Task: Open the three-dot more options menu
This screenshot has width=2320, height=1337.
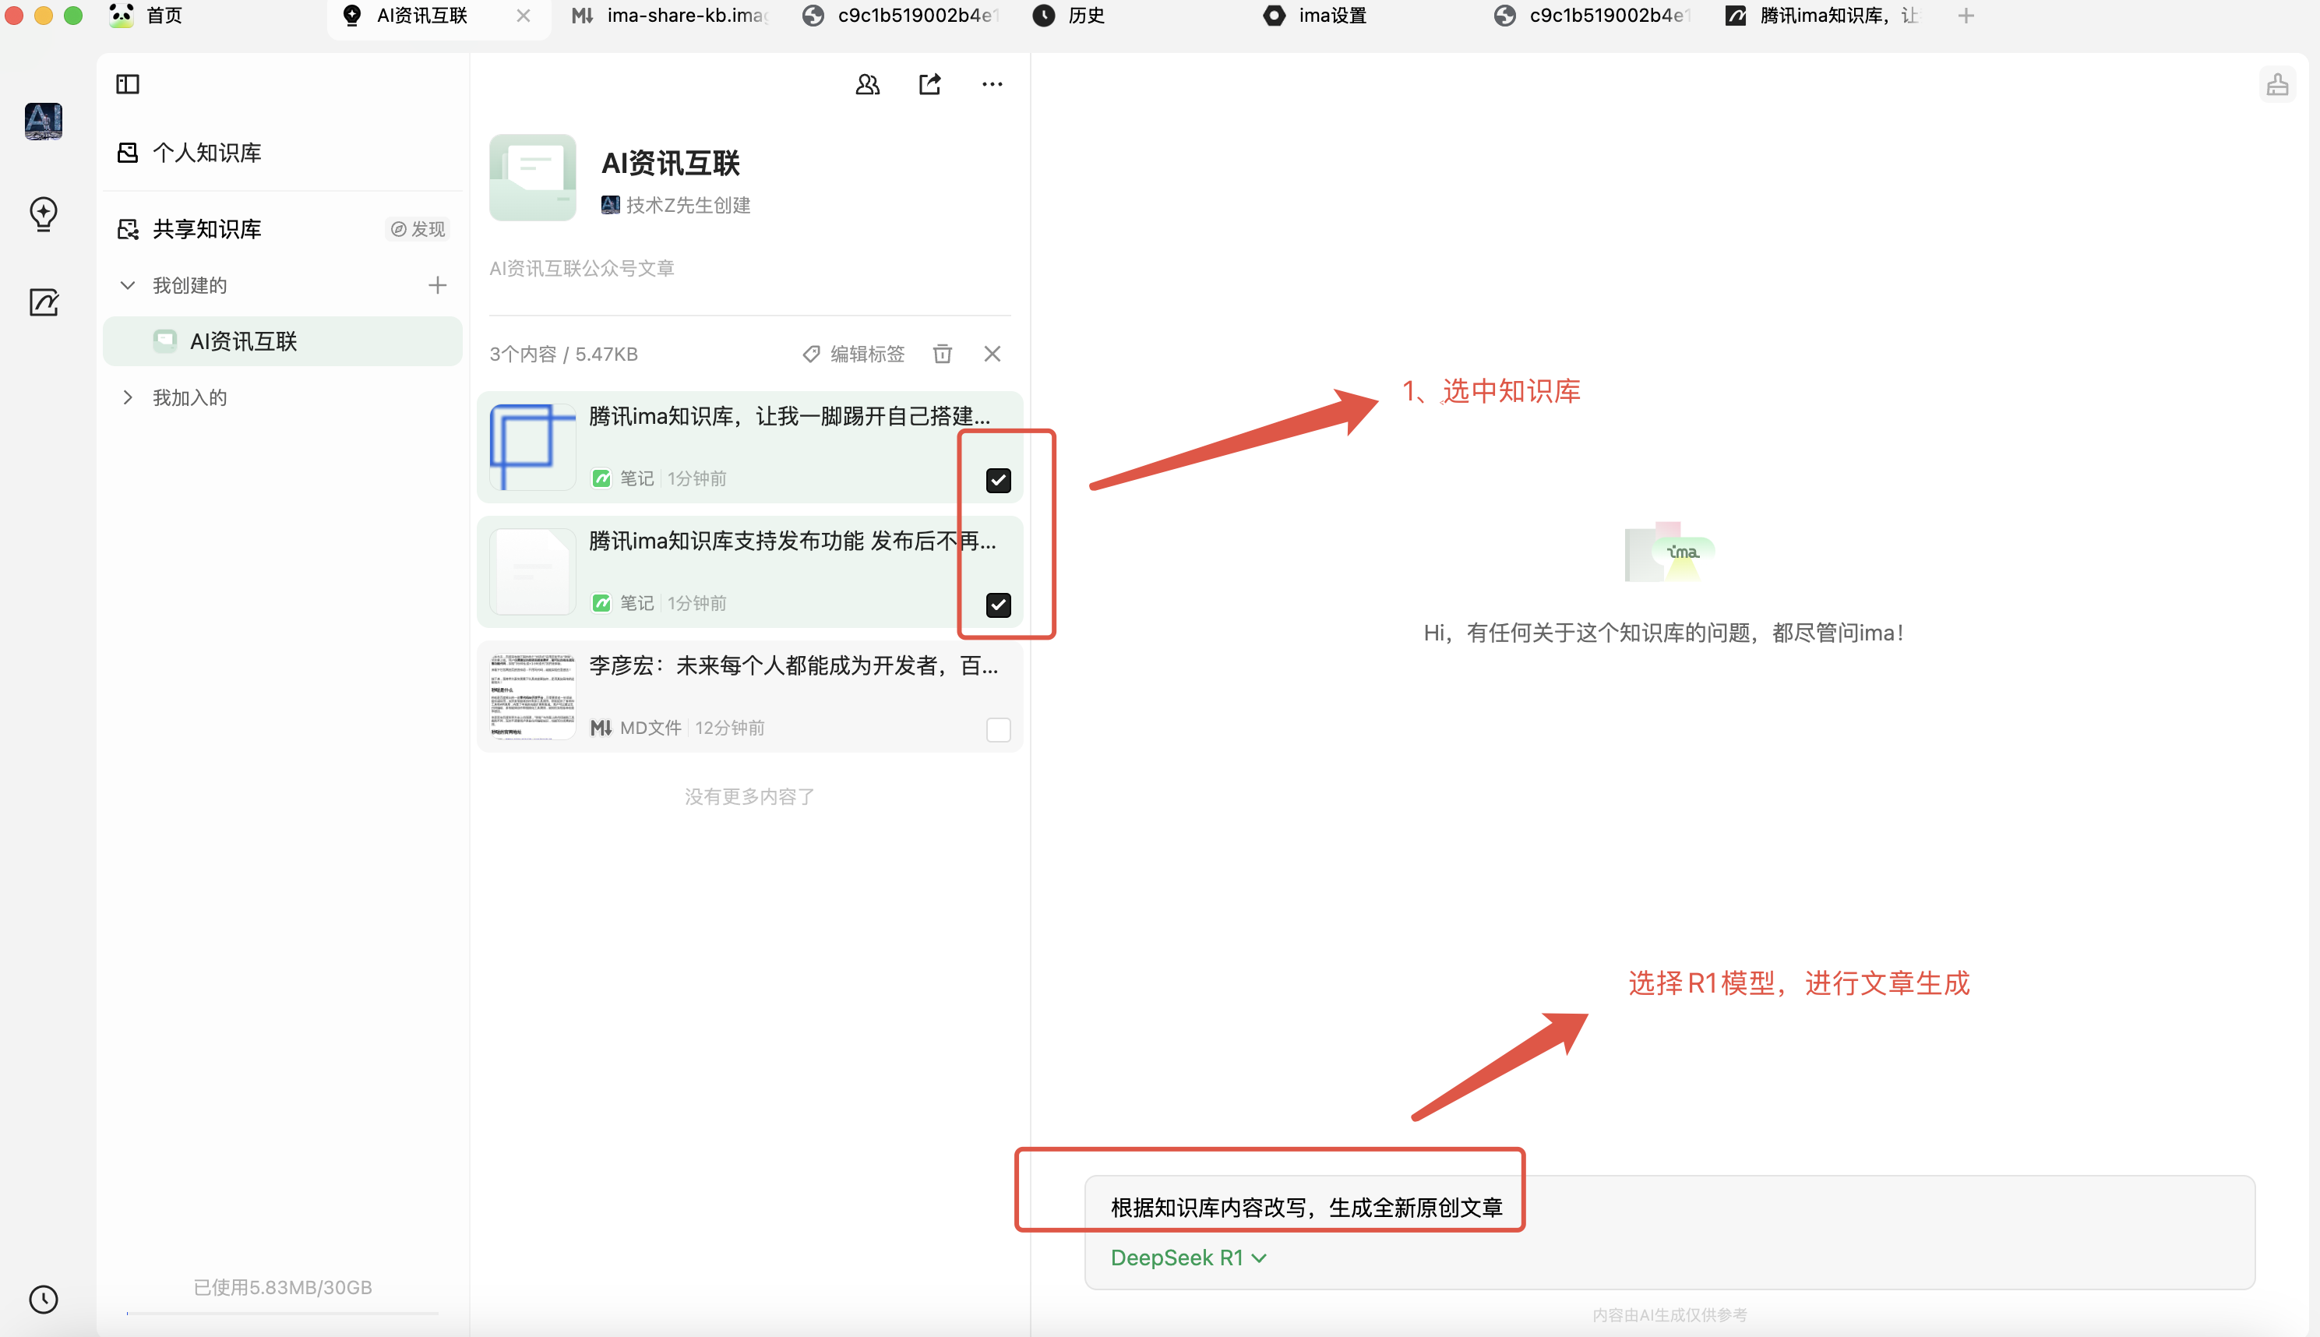Action: [993, 84]
